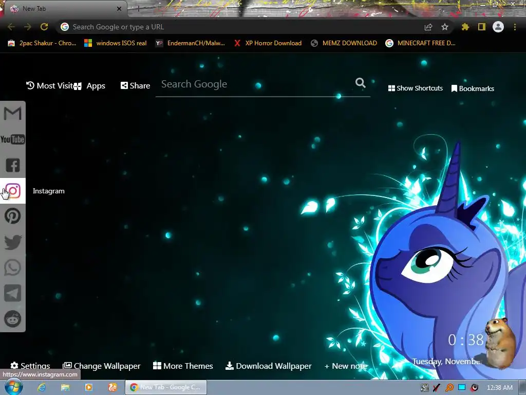This screenshot has height=395, width=526.
Task: Click the magnifier search icon
Action: coord(360,83)
